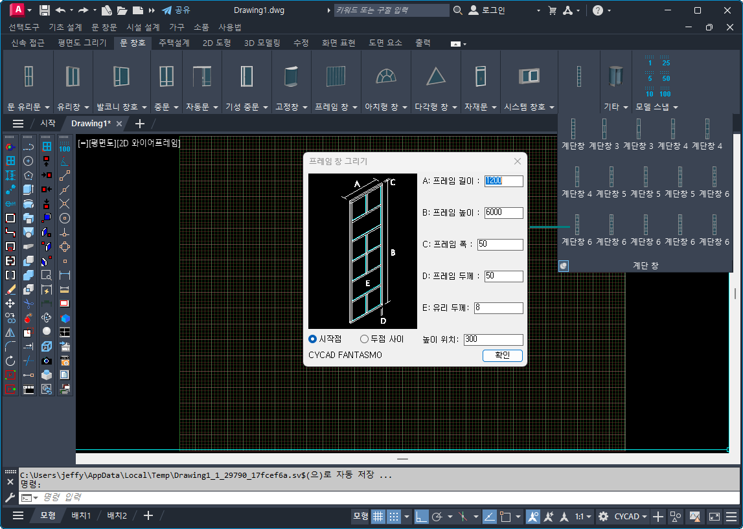The height and width of the screenshot is (529, 743).
Task: Select the 시작점 radio button
Action: pos(313,339)
